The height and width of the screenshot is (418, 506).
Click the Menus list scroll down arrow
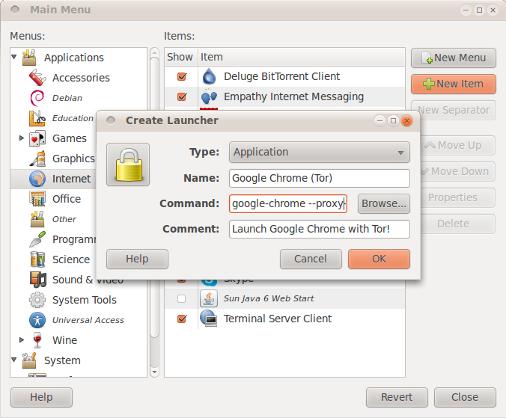point(155,372)
